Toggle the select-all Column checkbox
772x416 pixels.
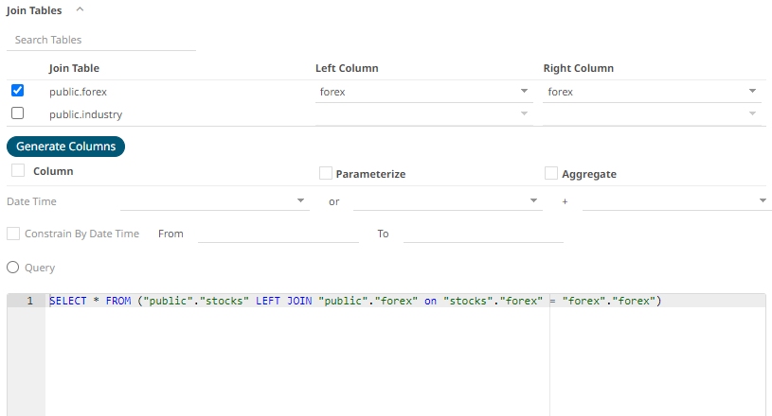pos(18,171)
